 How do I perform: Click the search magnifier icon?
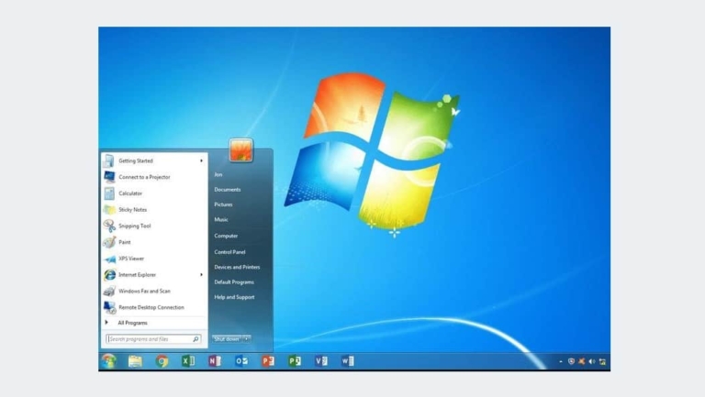click(x=196, y=339)
